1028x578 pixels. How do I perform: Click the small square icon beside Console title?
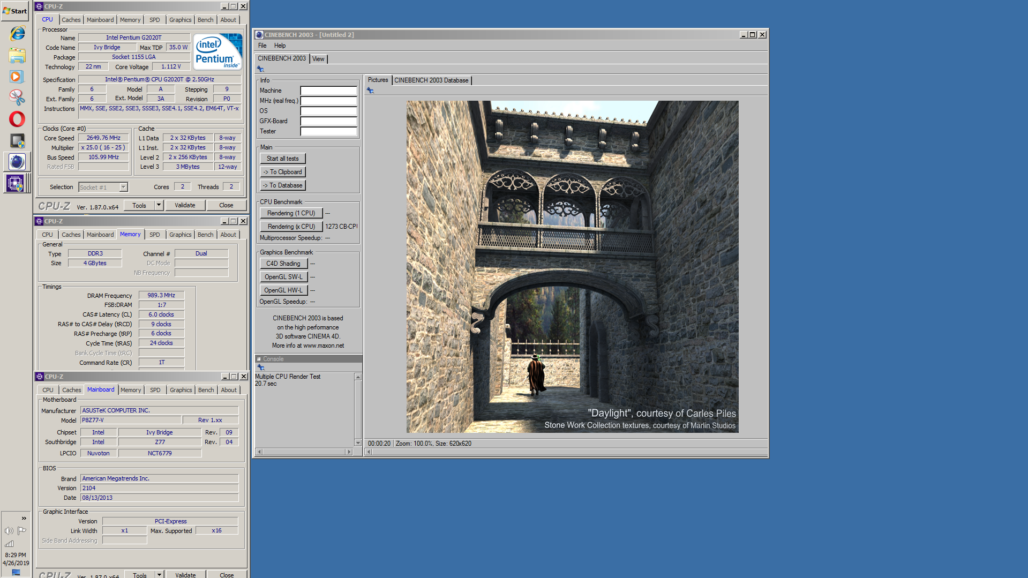[x=259, y=359]
